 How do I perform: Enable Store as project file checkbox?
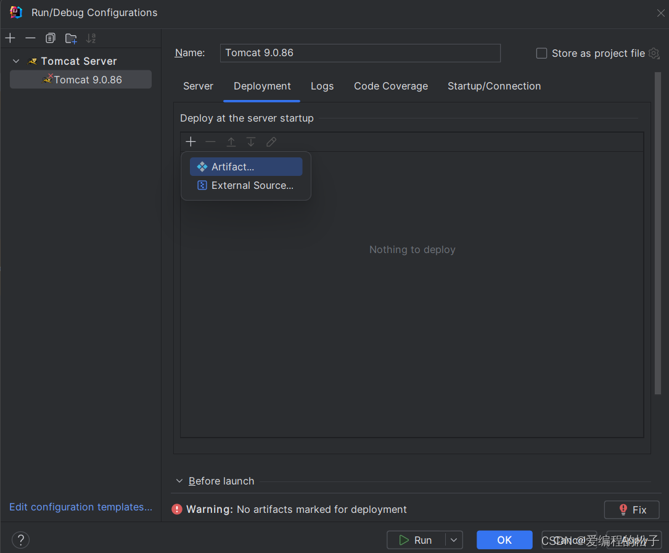[x=541, y=53]
